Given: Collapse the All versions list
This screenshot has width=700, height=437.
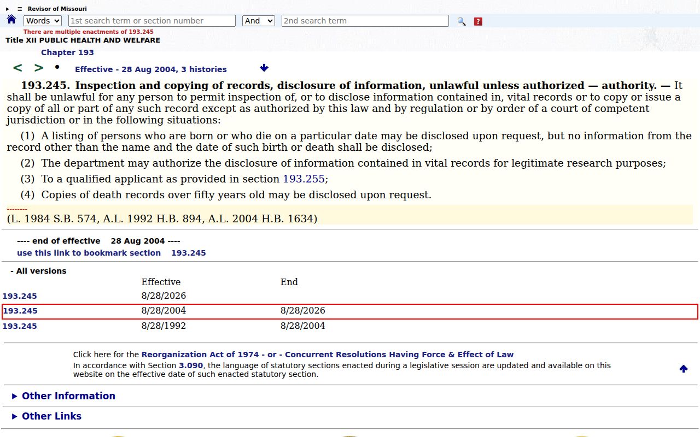Looking at the screenshot, I should coord(38,271).
